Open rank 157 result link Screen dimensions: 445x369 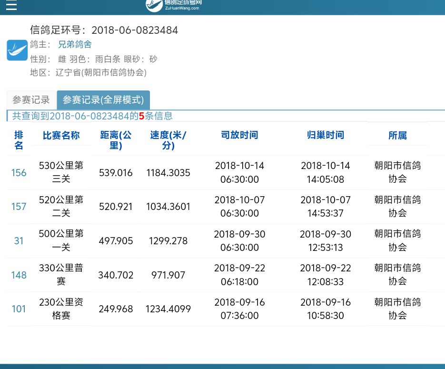click(x=19, y=207)
